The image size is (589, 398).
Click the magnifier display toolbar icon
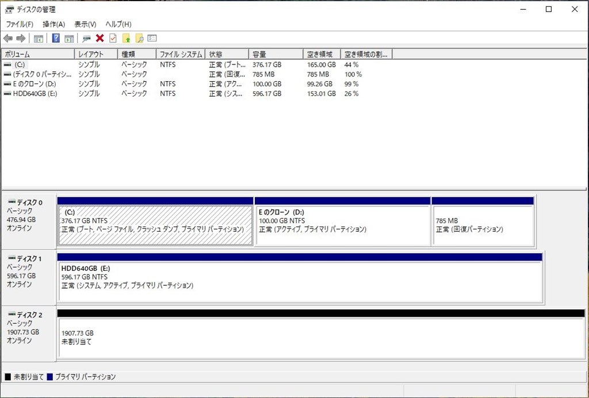click(86, 38)
